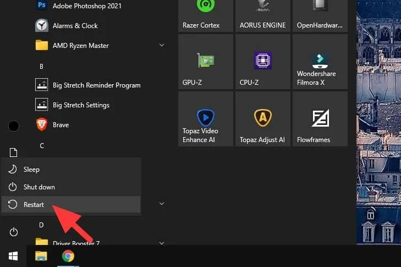Launch the GPU-Z tile
401x267 pixels.
point(206,62)
